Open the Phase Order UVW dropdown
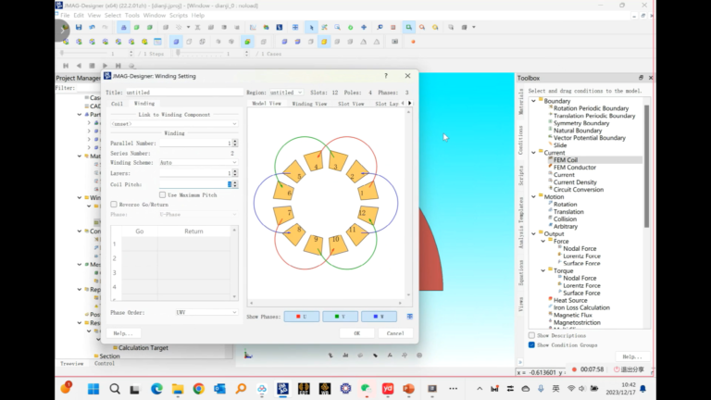Screen dimensions: 711x400 click(206, 312)
